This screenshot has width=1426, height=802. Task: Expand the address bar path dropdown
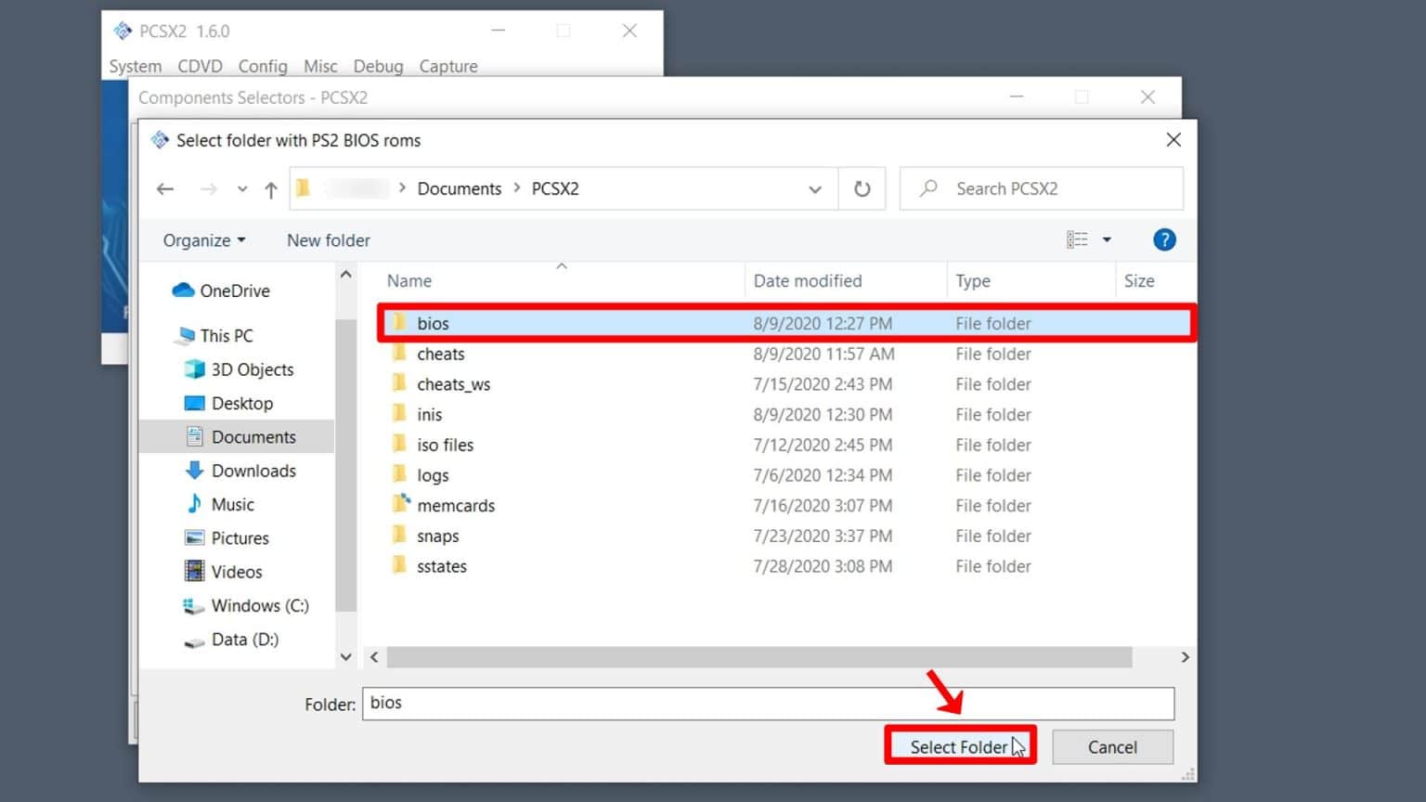(815, 188)
